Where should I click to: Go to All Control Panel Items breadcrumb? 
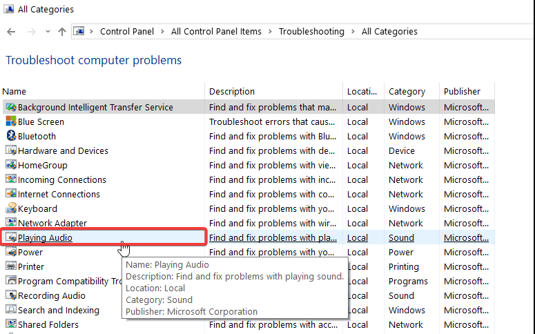[x=216, y=31]
